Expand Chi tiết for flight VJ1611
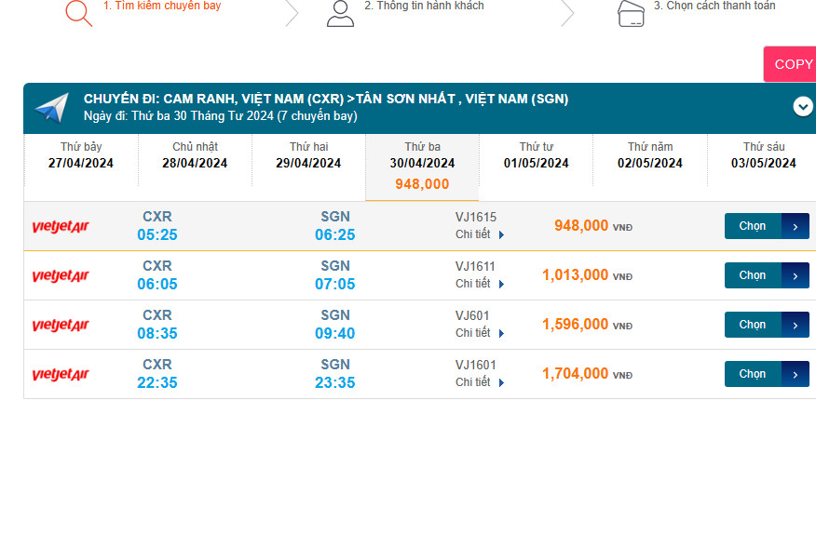 click(479, 284)
